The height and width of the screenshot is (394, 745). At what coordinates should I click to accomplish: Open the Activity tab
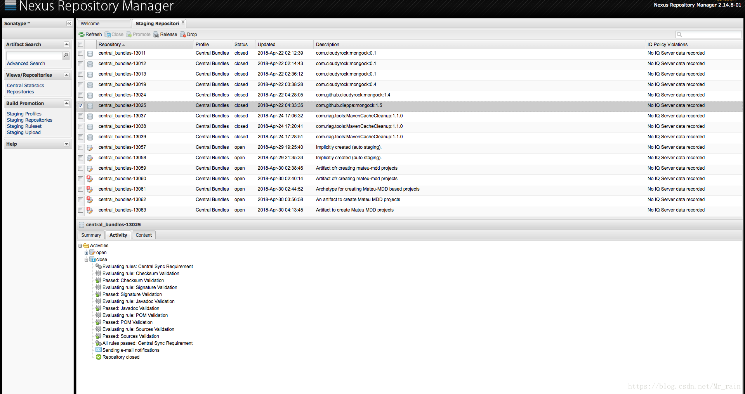pos(118,235)
